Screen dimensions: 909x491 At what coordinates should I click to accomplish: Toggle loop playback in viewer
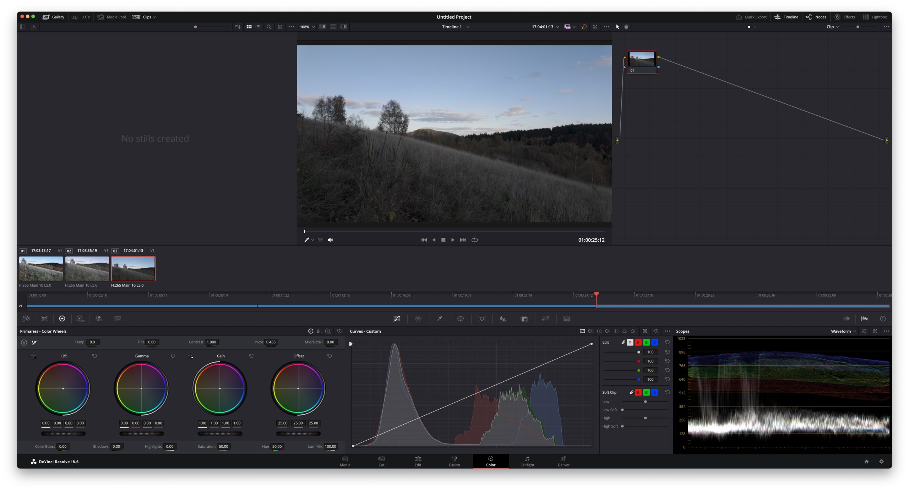[x=474, y=240]
